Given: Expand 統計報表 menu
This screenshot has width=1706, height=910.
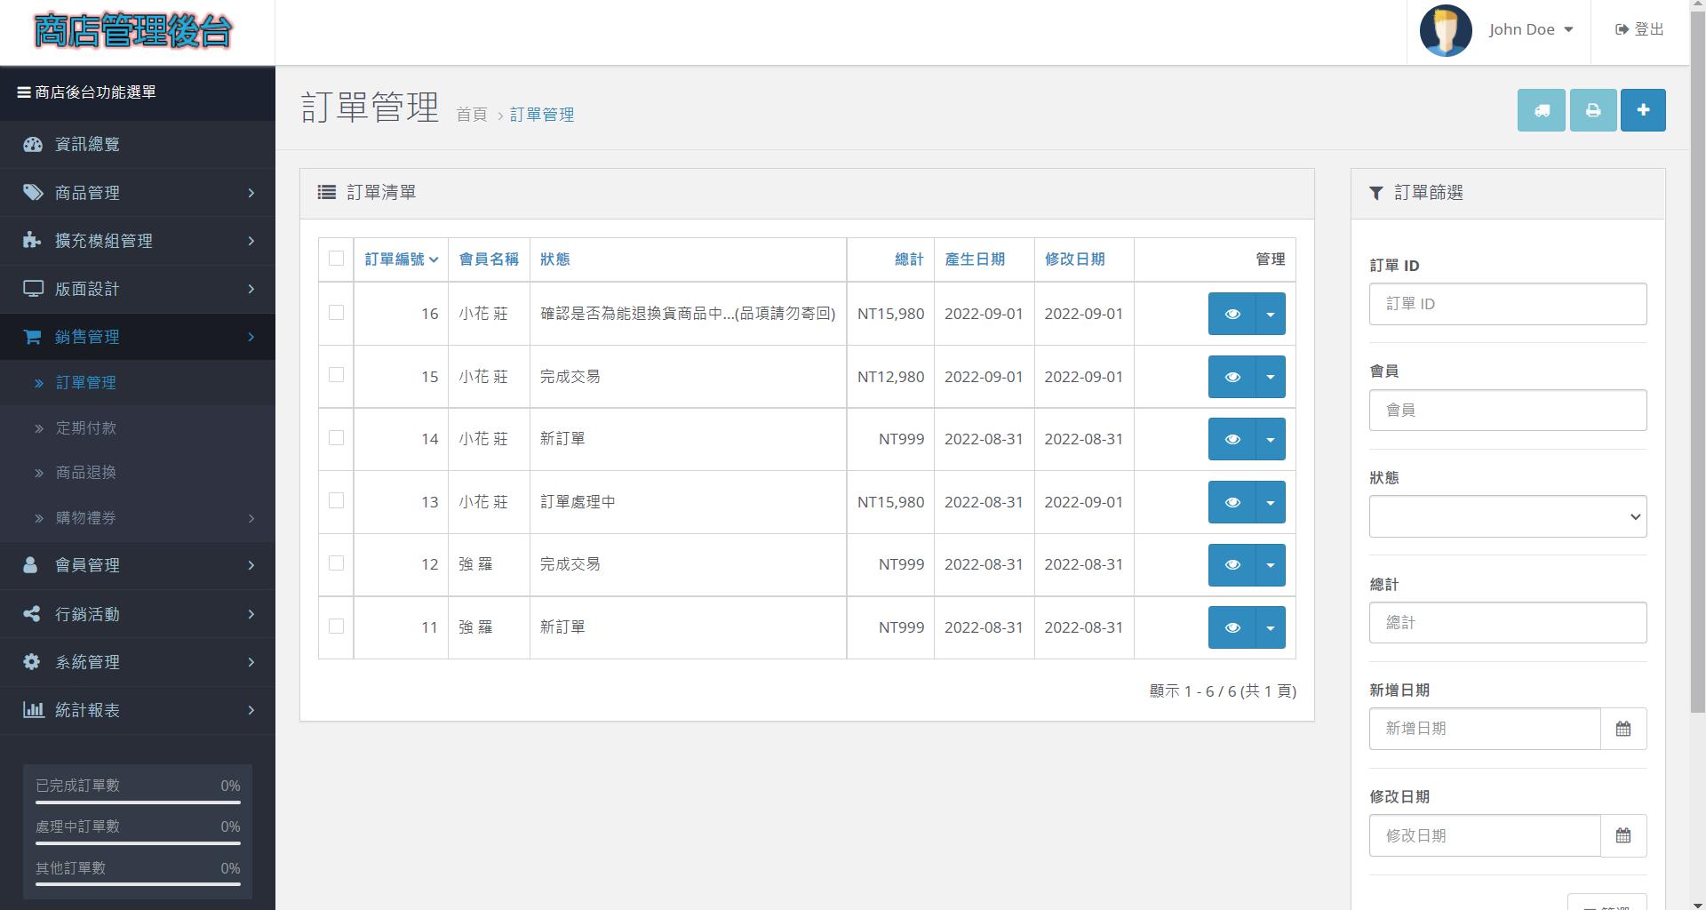Looking at the screenshot, I should (x=138, y=710).
